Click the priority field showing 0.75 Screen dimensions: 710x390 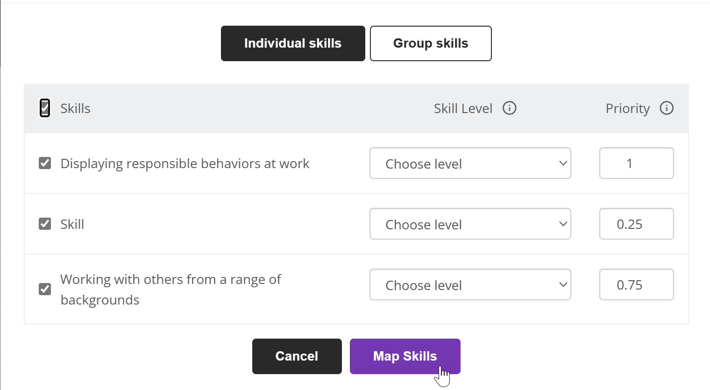637,284
